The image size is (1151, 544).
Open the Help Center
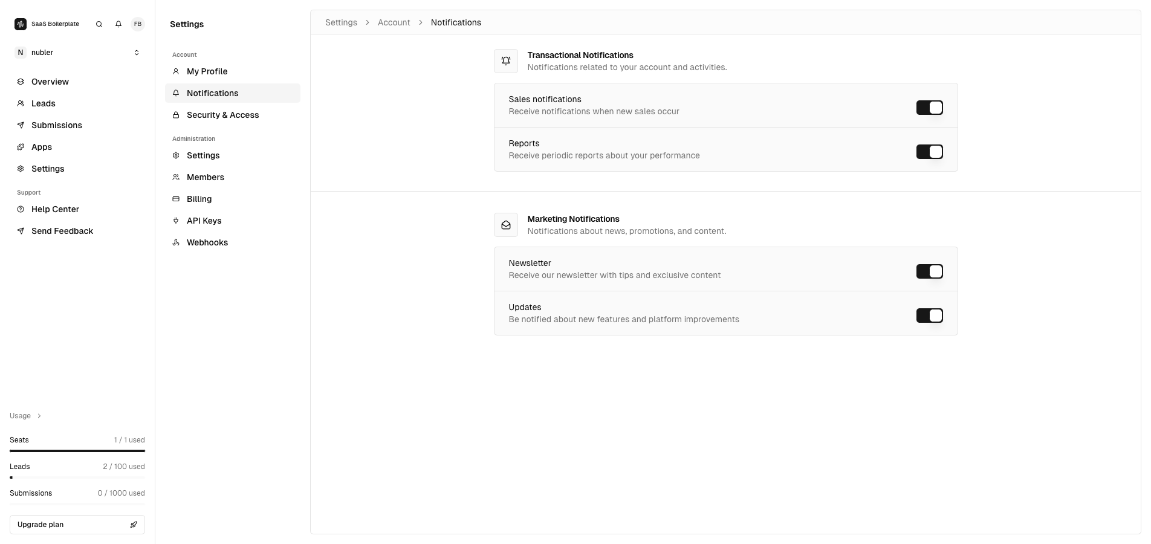point(55,209)
